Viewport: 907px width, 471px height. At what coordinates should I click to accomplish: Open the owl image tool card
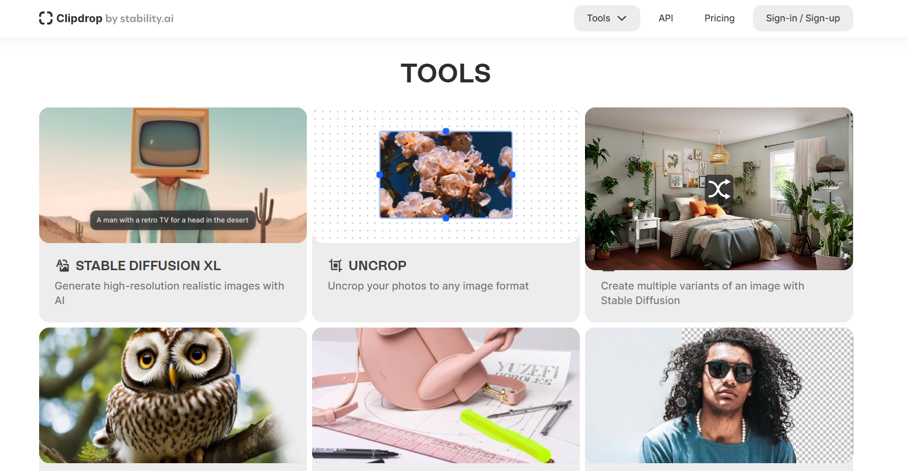[x=173, y=395]
